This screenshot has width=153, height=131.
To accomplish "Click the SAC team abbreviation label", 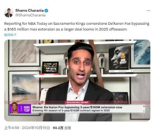I will pos(21,109).
